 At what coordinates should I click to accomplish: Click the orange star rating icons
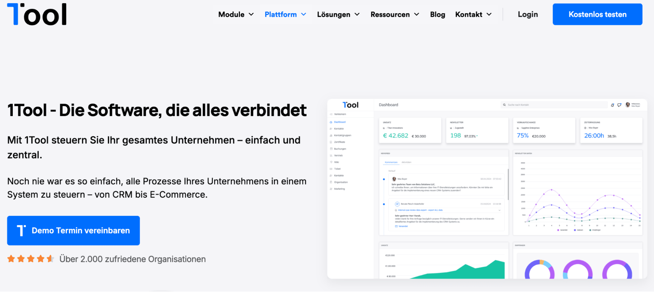click(31, 259)
